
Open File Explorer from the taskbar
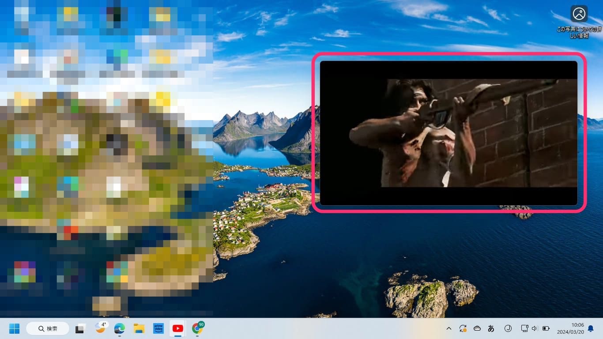coord(139,328)
